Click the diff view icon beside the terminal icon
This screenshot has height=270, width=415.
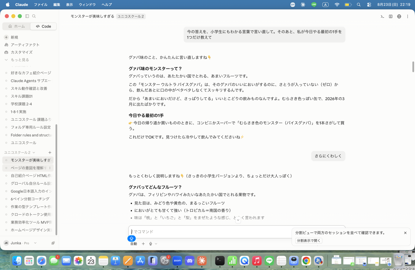391,16
